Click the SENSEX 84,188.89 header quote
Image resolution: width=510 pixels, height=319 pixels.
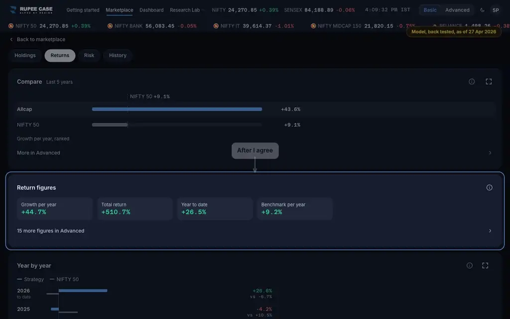click(319, 10)
